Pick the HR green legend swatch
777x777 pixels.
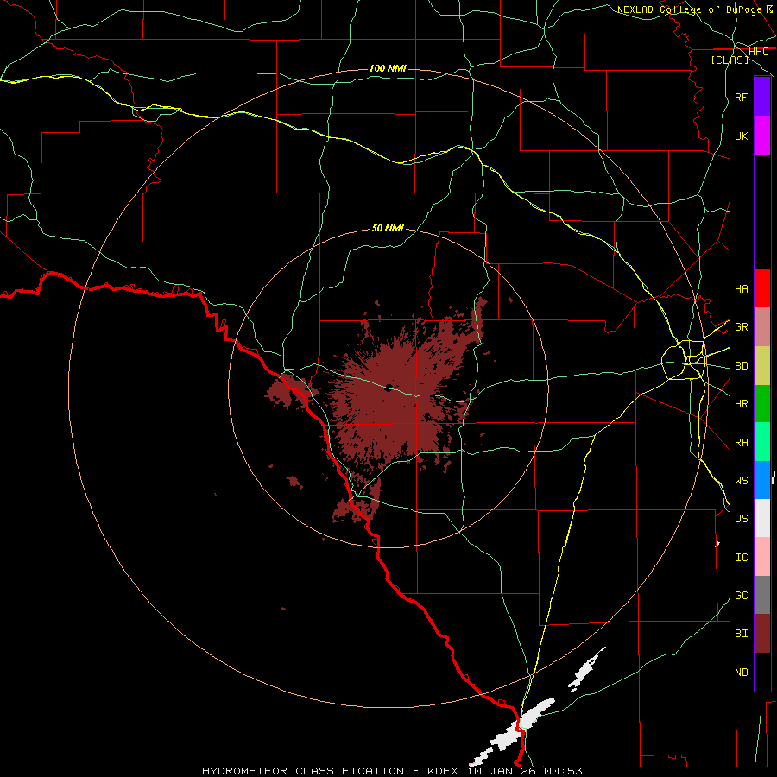[x=762, y=404]
